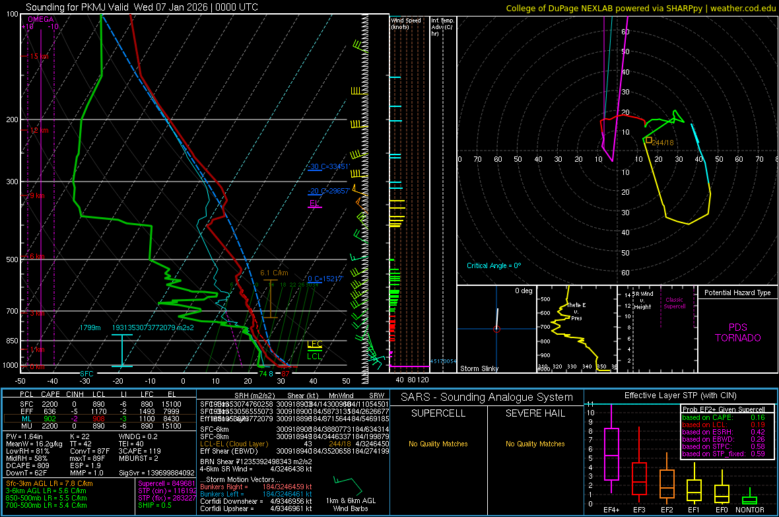Click the PW = 1.64in value

click(24, 436)
